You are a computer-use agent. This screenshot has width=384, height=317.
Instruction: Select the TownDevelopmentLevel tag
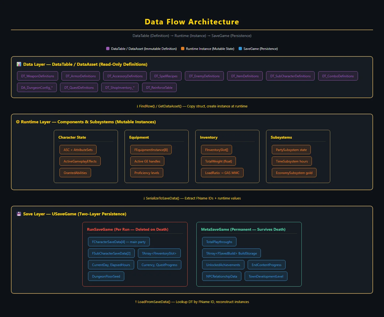pos(266,276)
